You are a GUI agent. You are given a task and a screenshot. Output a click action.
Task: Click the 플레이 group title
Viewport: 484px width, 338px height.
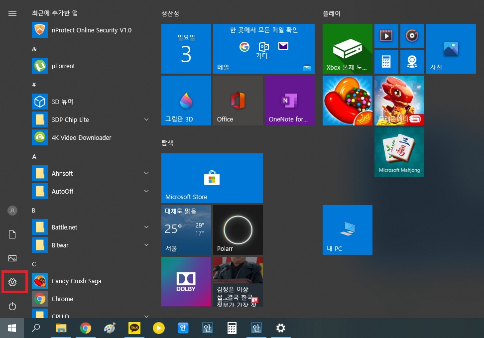pyautogui.click(x=332, y=13)
